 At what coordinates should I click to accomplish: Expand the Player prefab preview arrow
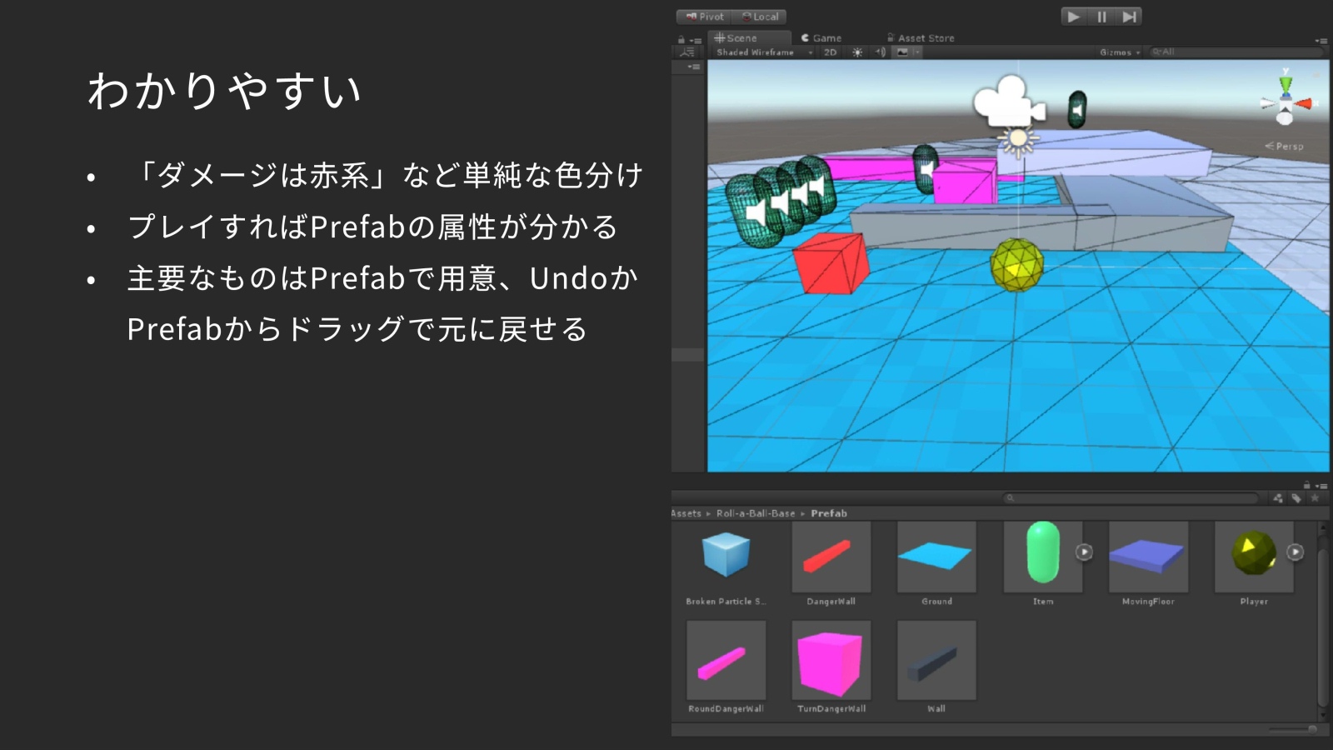(x=1296, y=552)
